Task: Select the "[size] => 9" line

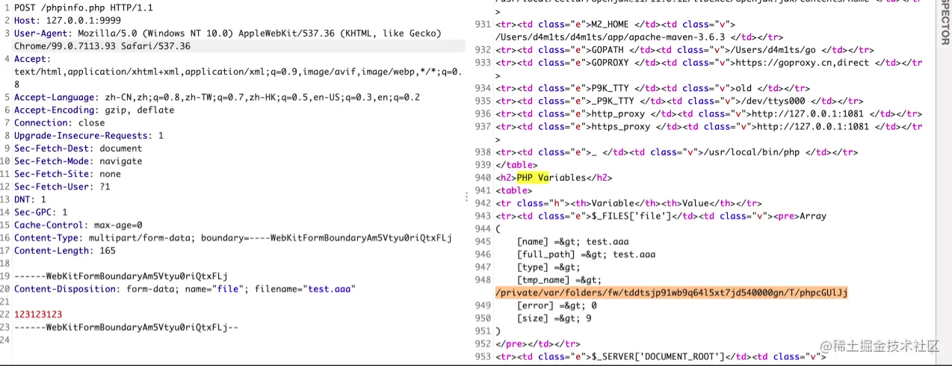Action: point(553,318)
